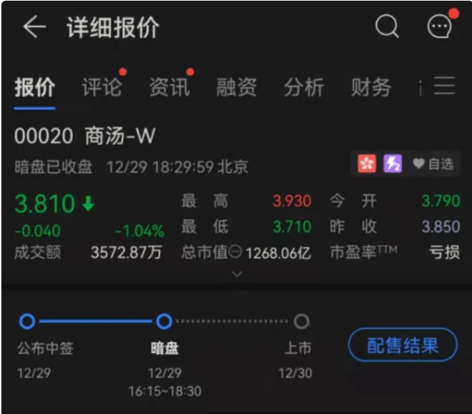Viewport: 472px width, 414px height.
Task: Tap the Hong Kong flag market icon
Action: [366, 164]
